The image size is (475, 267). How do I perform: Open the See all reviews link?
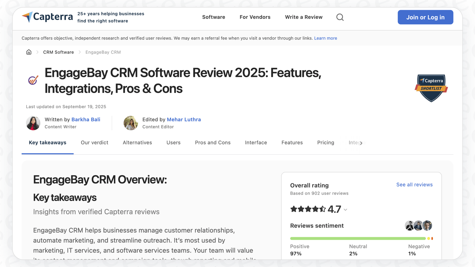click(x=414, y=184)
